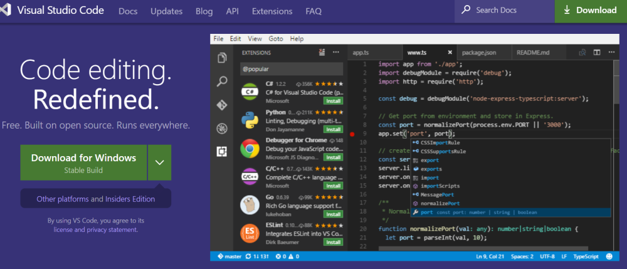Close the www.ts tab
This screenshot has width=627, height=269.
click(450, 53)
